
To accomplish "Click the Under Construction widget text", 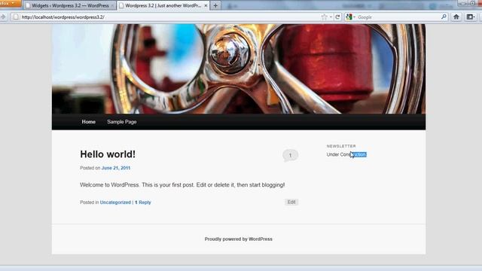I will click(x=346, y=154).
